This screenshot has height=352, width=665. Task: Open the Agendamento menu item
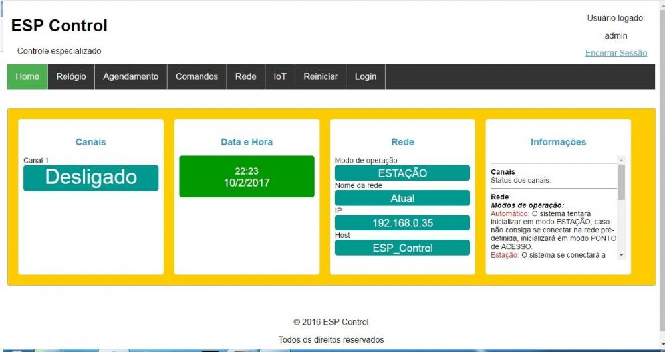130,76
